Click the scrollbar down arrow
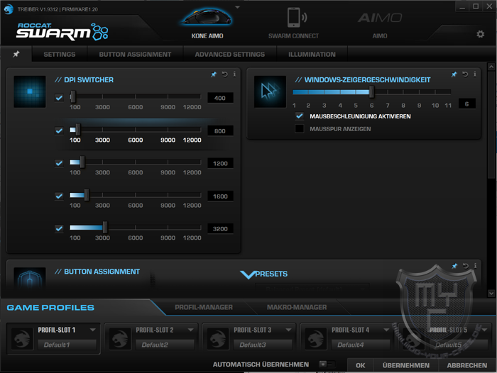The image size is (497, 373). [491, 294]
